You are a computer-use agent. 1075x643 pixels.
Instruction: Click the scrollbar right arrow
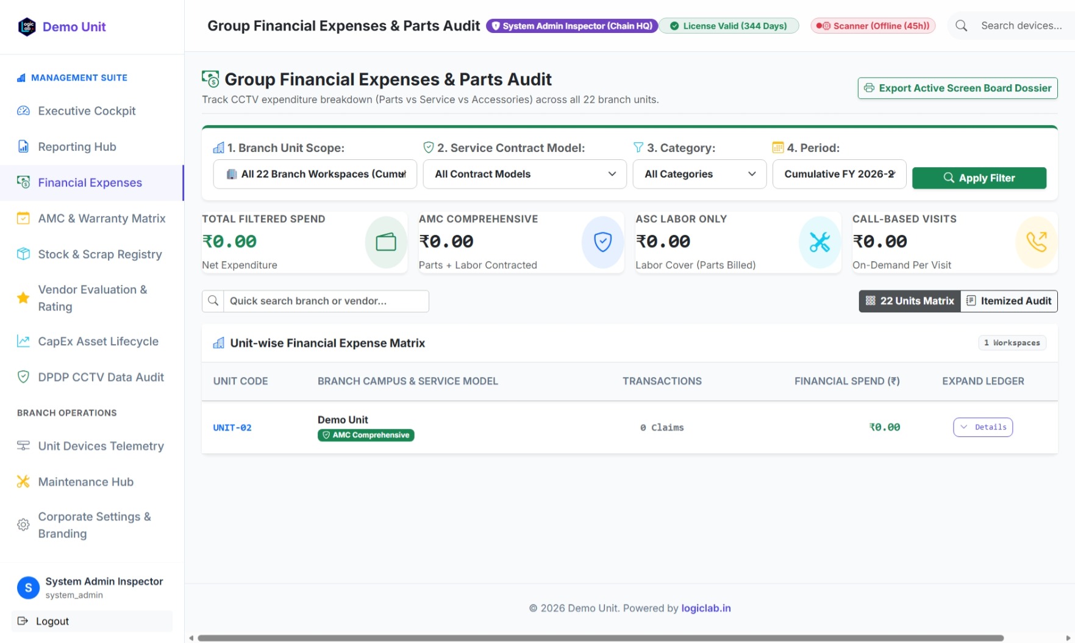[x=1068, y=638]
